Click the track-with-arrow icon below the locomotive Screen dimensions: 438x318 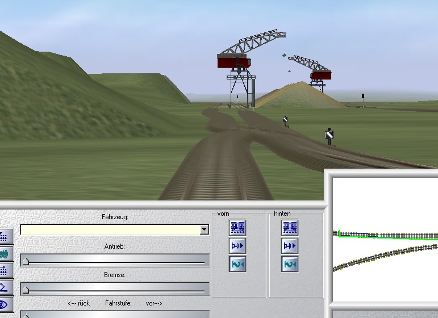tap(6, 270)
